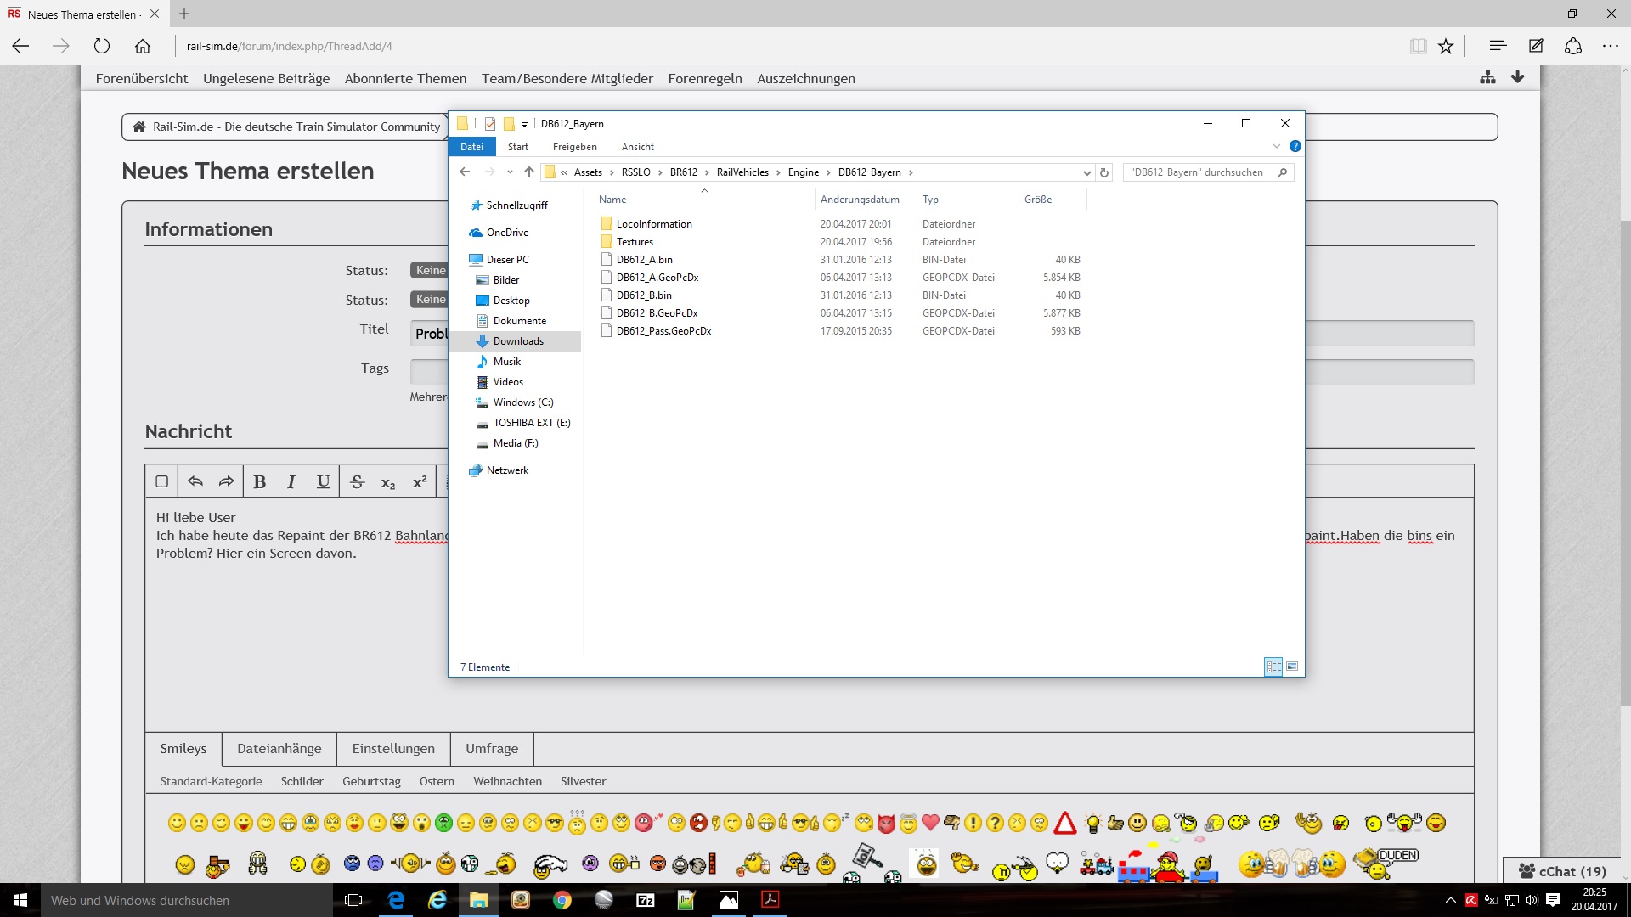
Task: Open Task View on the taskbar
Action: tap(353, 900)
